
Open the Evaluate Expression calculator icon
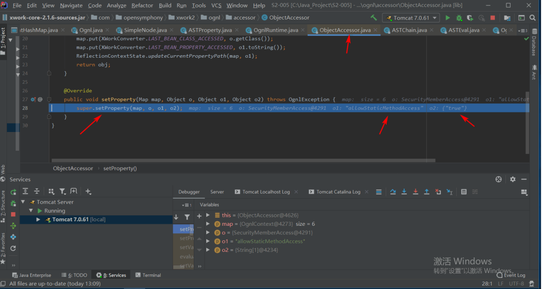coord(464,192)
